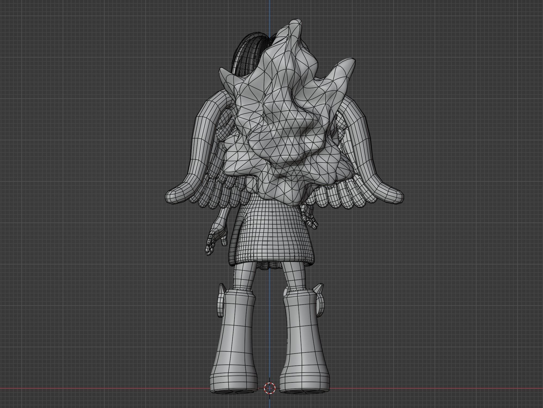543x408 pixels.
Task: Select the partly hidden hand right of skirt
Action: (311, 220)
